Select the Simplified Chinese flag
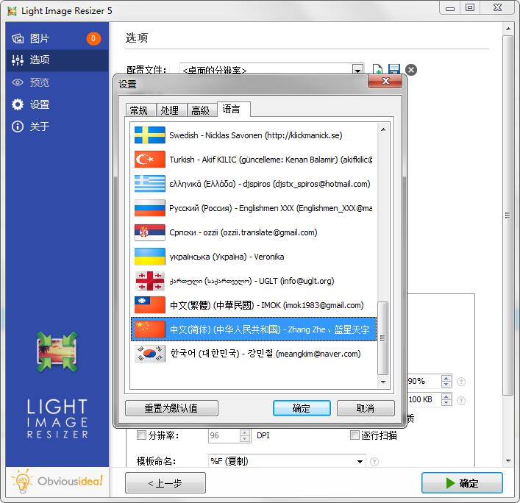 click(x=150, y=329)
